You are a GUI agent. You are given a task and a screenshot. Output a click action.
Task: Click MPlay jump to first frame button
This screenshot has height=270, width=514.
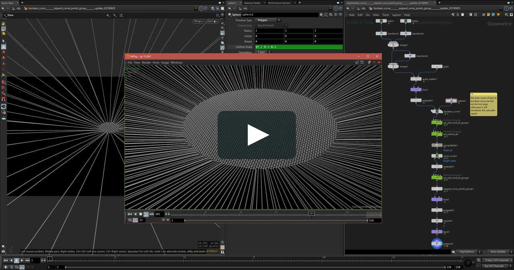pos(130,214)
